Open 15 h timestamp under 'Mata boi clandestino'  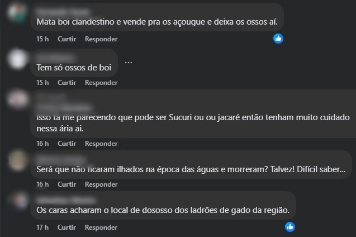[42, 39]
